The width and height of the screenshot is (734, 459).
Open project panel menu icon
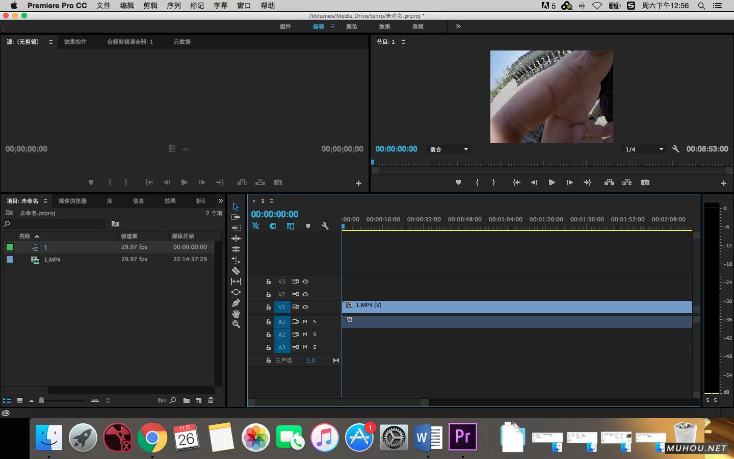tap(45, 201)
